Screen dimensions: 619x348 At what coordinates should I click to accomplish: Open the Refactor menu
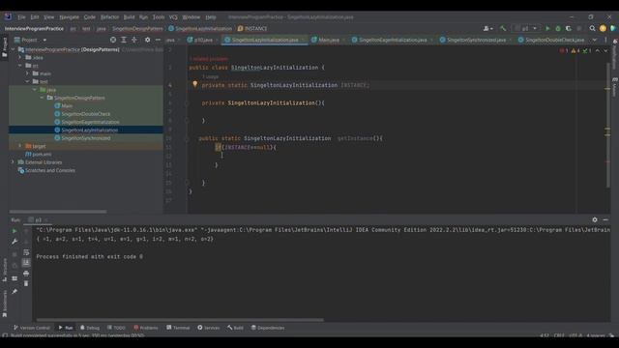[x=109, y=17]
